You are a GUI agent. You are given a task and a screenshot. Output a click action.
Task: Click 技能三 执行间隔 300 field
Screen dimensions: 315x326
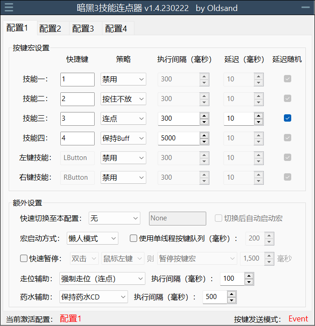pyautogui.click(x=179, y=119)
